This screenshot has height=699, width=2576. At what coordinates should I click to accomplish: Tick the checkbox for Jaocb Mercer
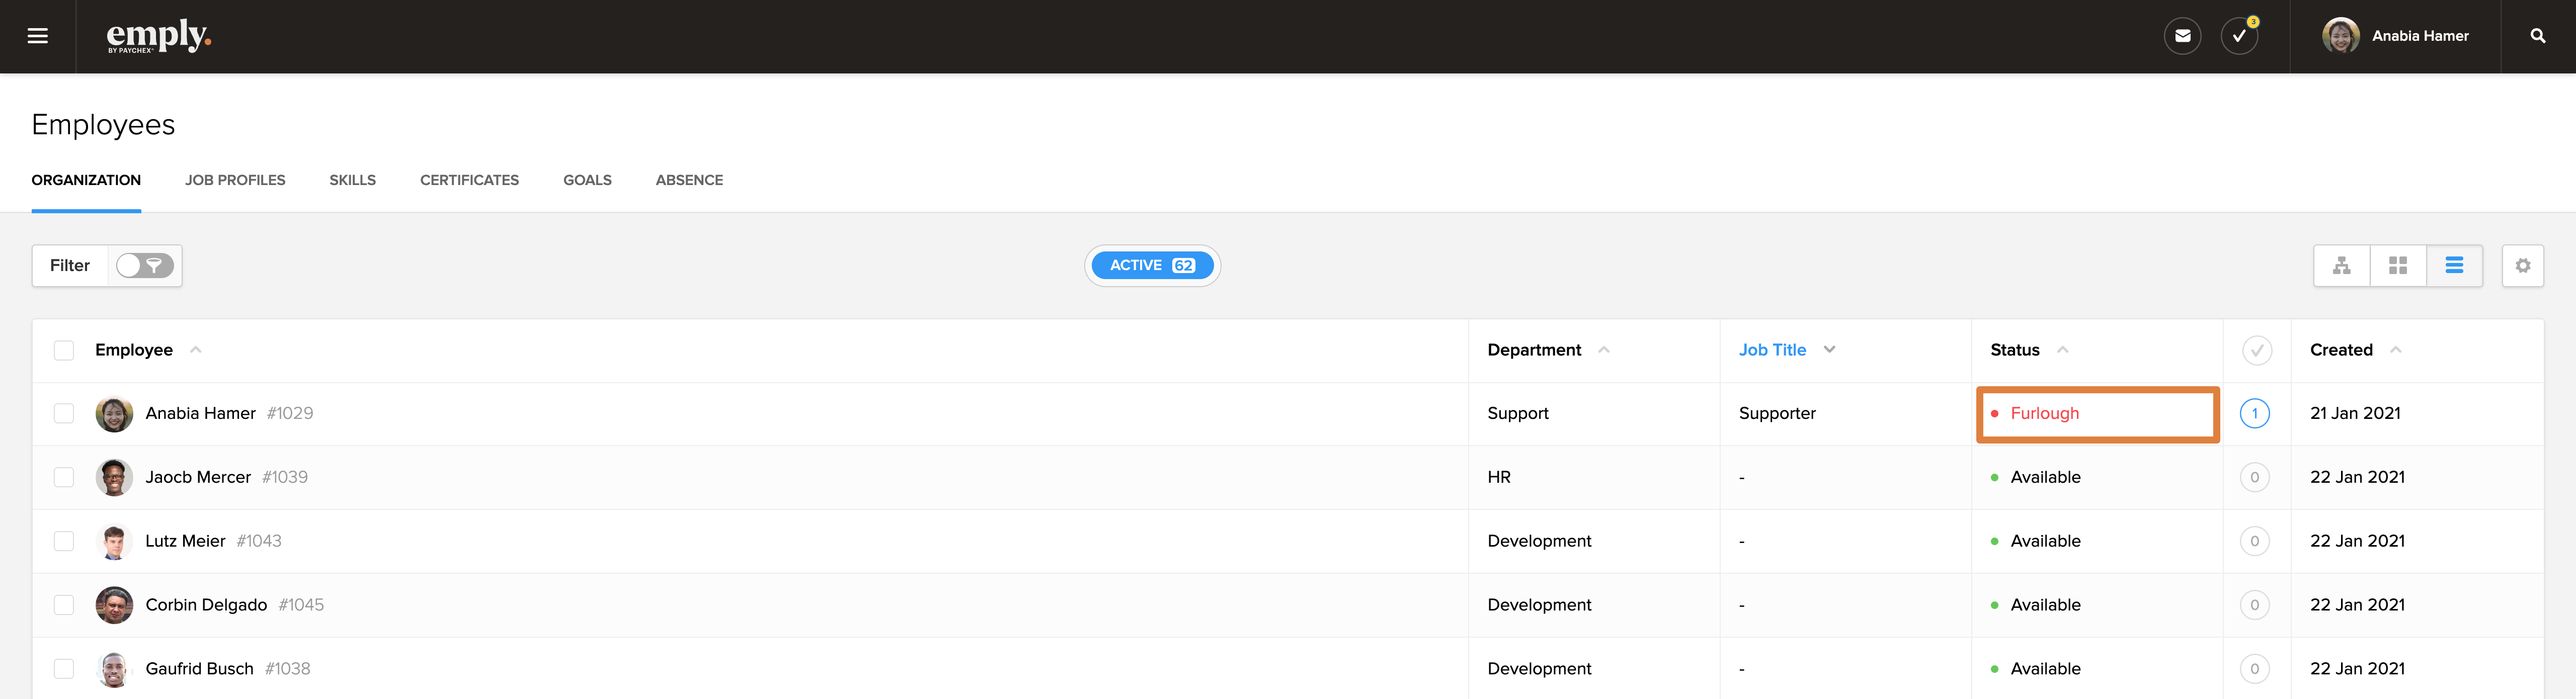(x=64, y=477)
